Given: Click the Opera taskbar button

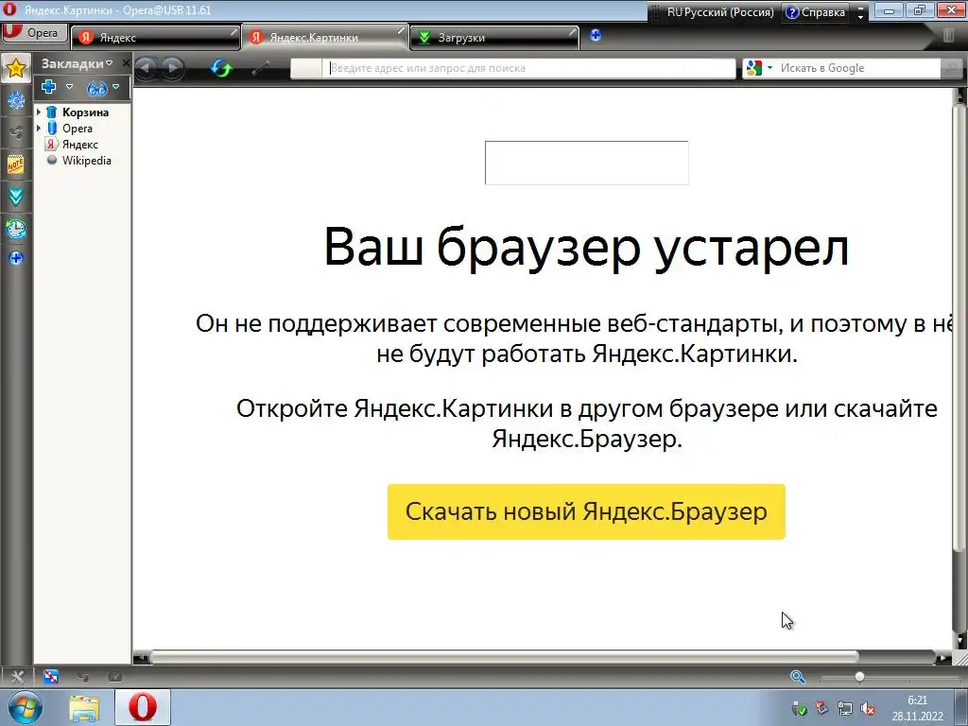Looking at the screenshot, I should pyautogui.click(x=143, y=707).
